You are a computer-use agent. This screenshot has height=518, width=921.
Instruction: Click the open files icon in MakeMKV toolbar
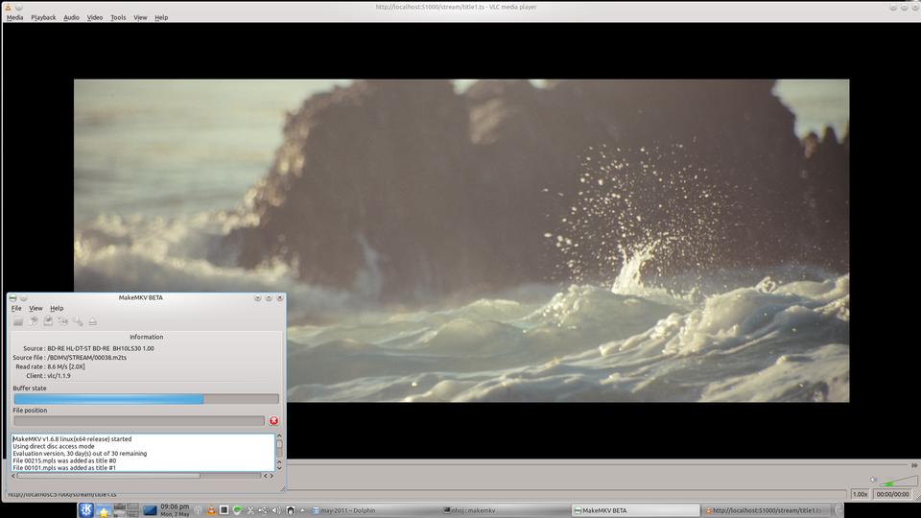(18, 321)
